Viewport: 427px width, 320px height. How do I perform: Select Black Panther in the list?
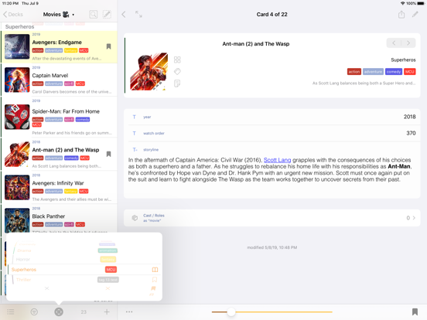pos(60,219)
